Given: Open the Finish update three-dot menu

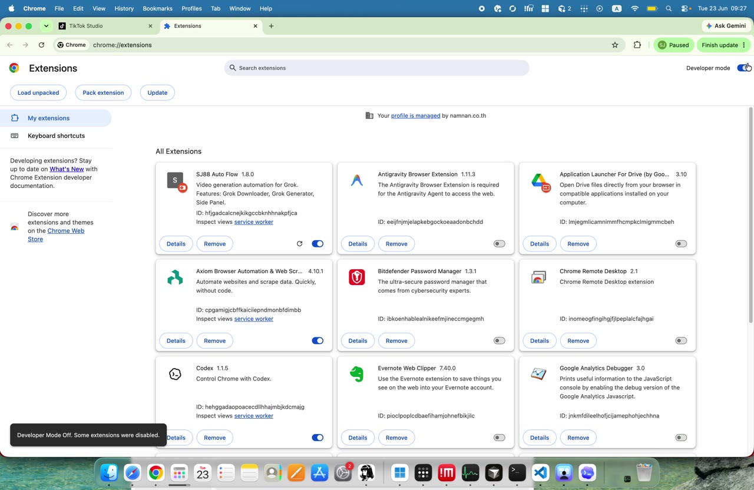Looking at the screenshot, I should tap(744, 45).
